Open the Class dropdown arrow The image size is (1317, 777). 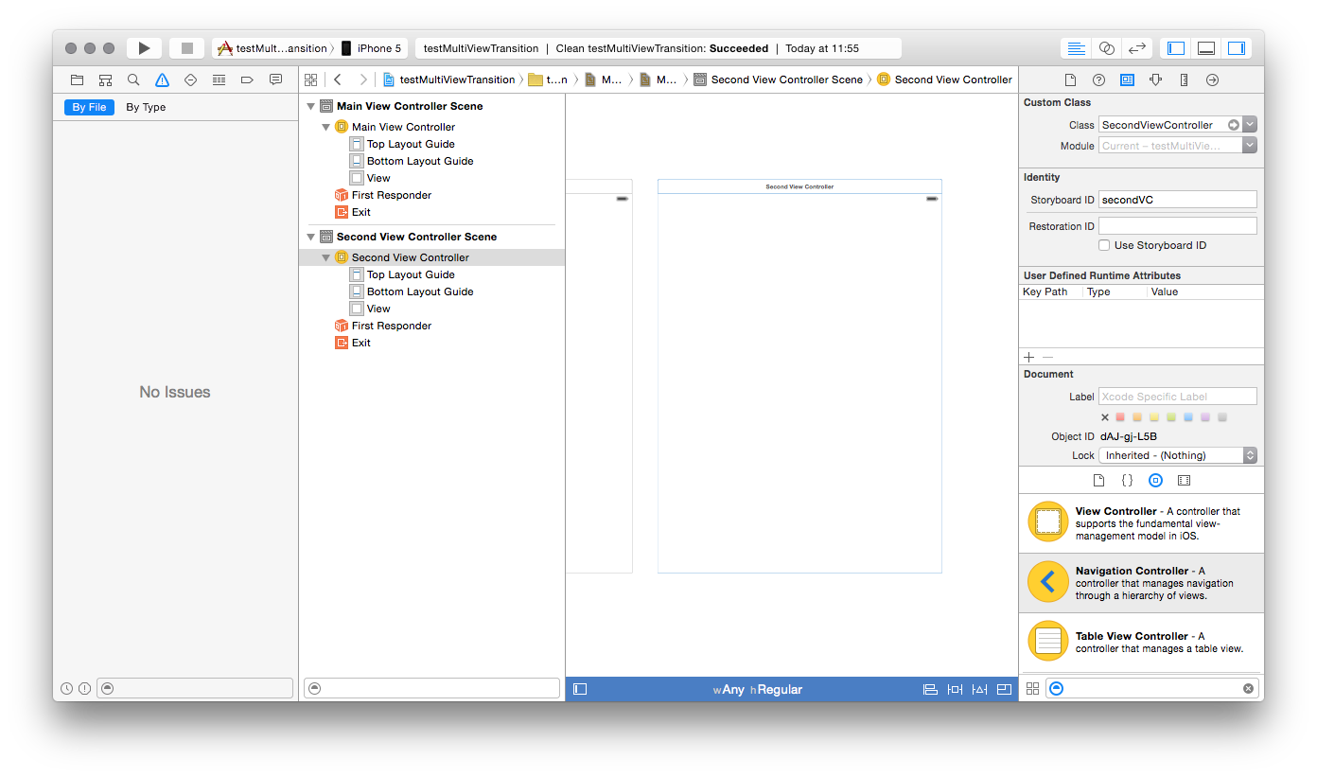[1250, 125]
